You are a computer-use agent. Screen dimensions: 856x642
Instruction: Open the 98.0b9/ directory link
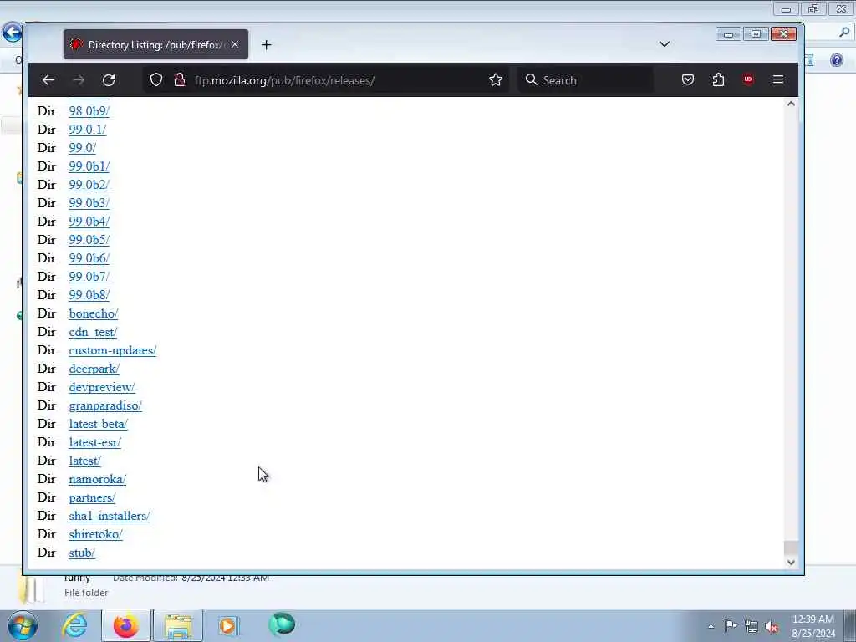click(x=89, y=111)
